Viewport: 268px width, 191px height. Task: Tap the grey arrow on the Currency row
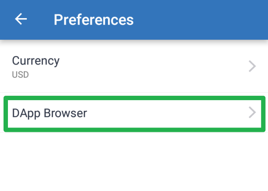tap(252, 66)
